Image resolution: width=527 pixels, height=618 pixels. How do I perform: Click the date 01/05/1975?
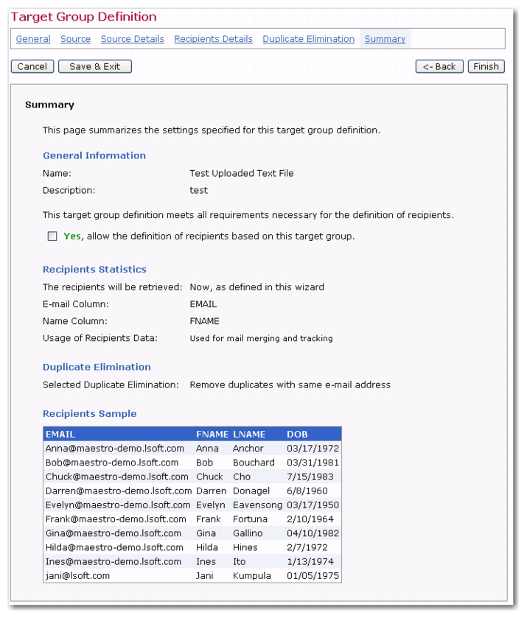point(313,576)
